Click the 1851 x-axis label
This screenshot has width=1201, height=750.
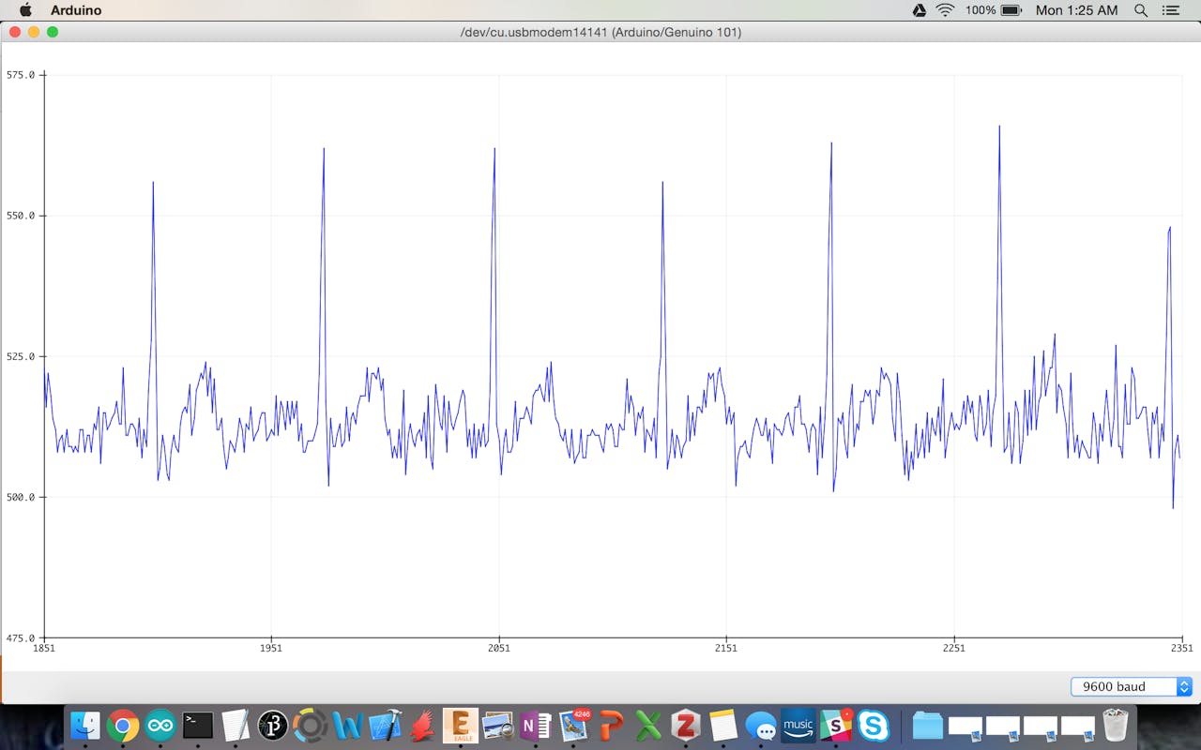tap(44, 648)
